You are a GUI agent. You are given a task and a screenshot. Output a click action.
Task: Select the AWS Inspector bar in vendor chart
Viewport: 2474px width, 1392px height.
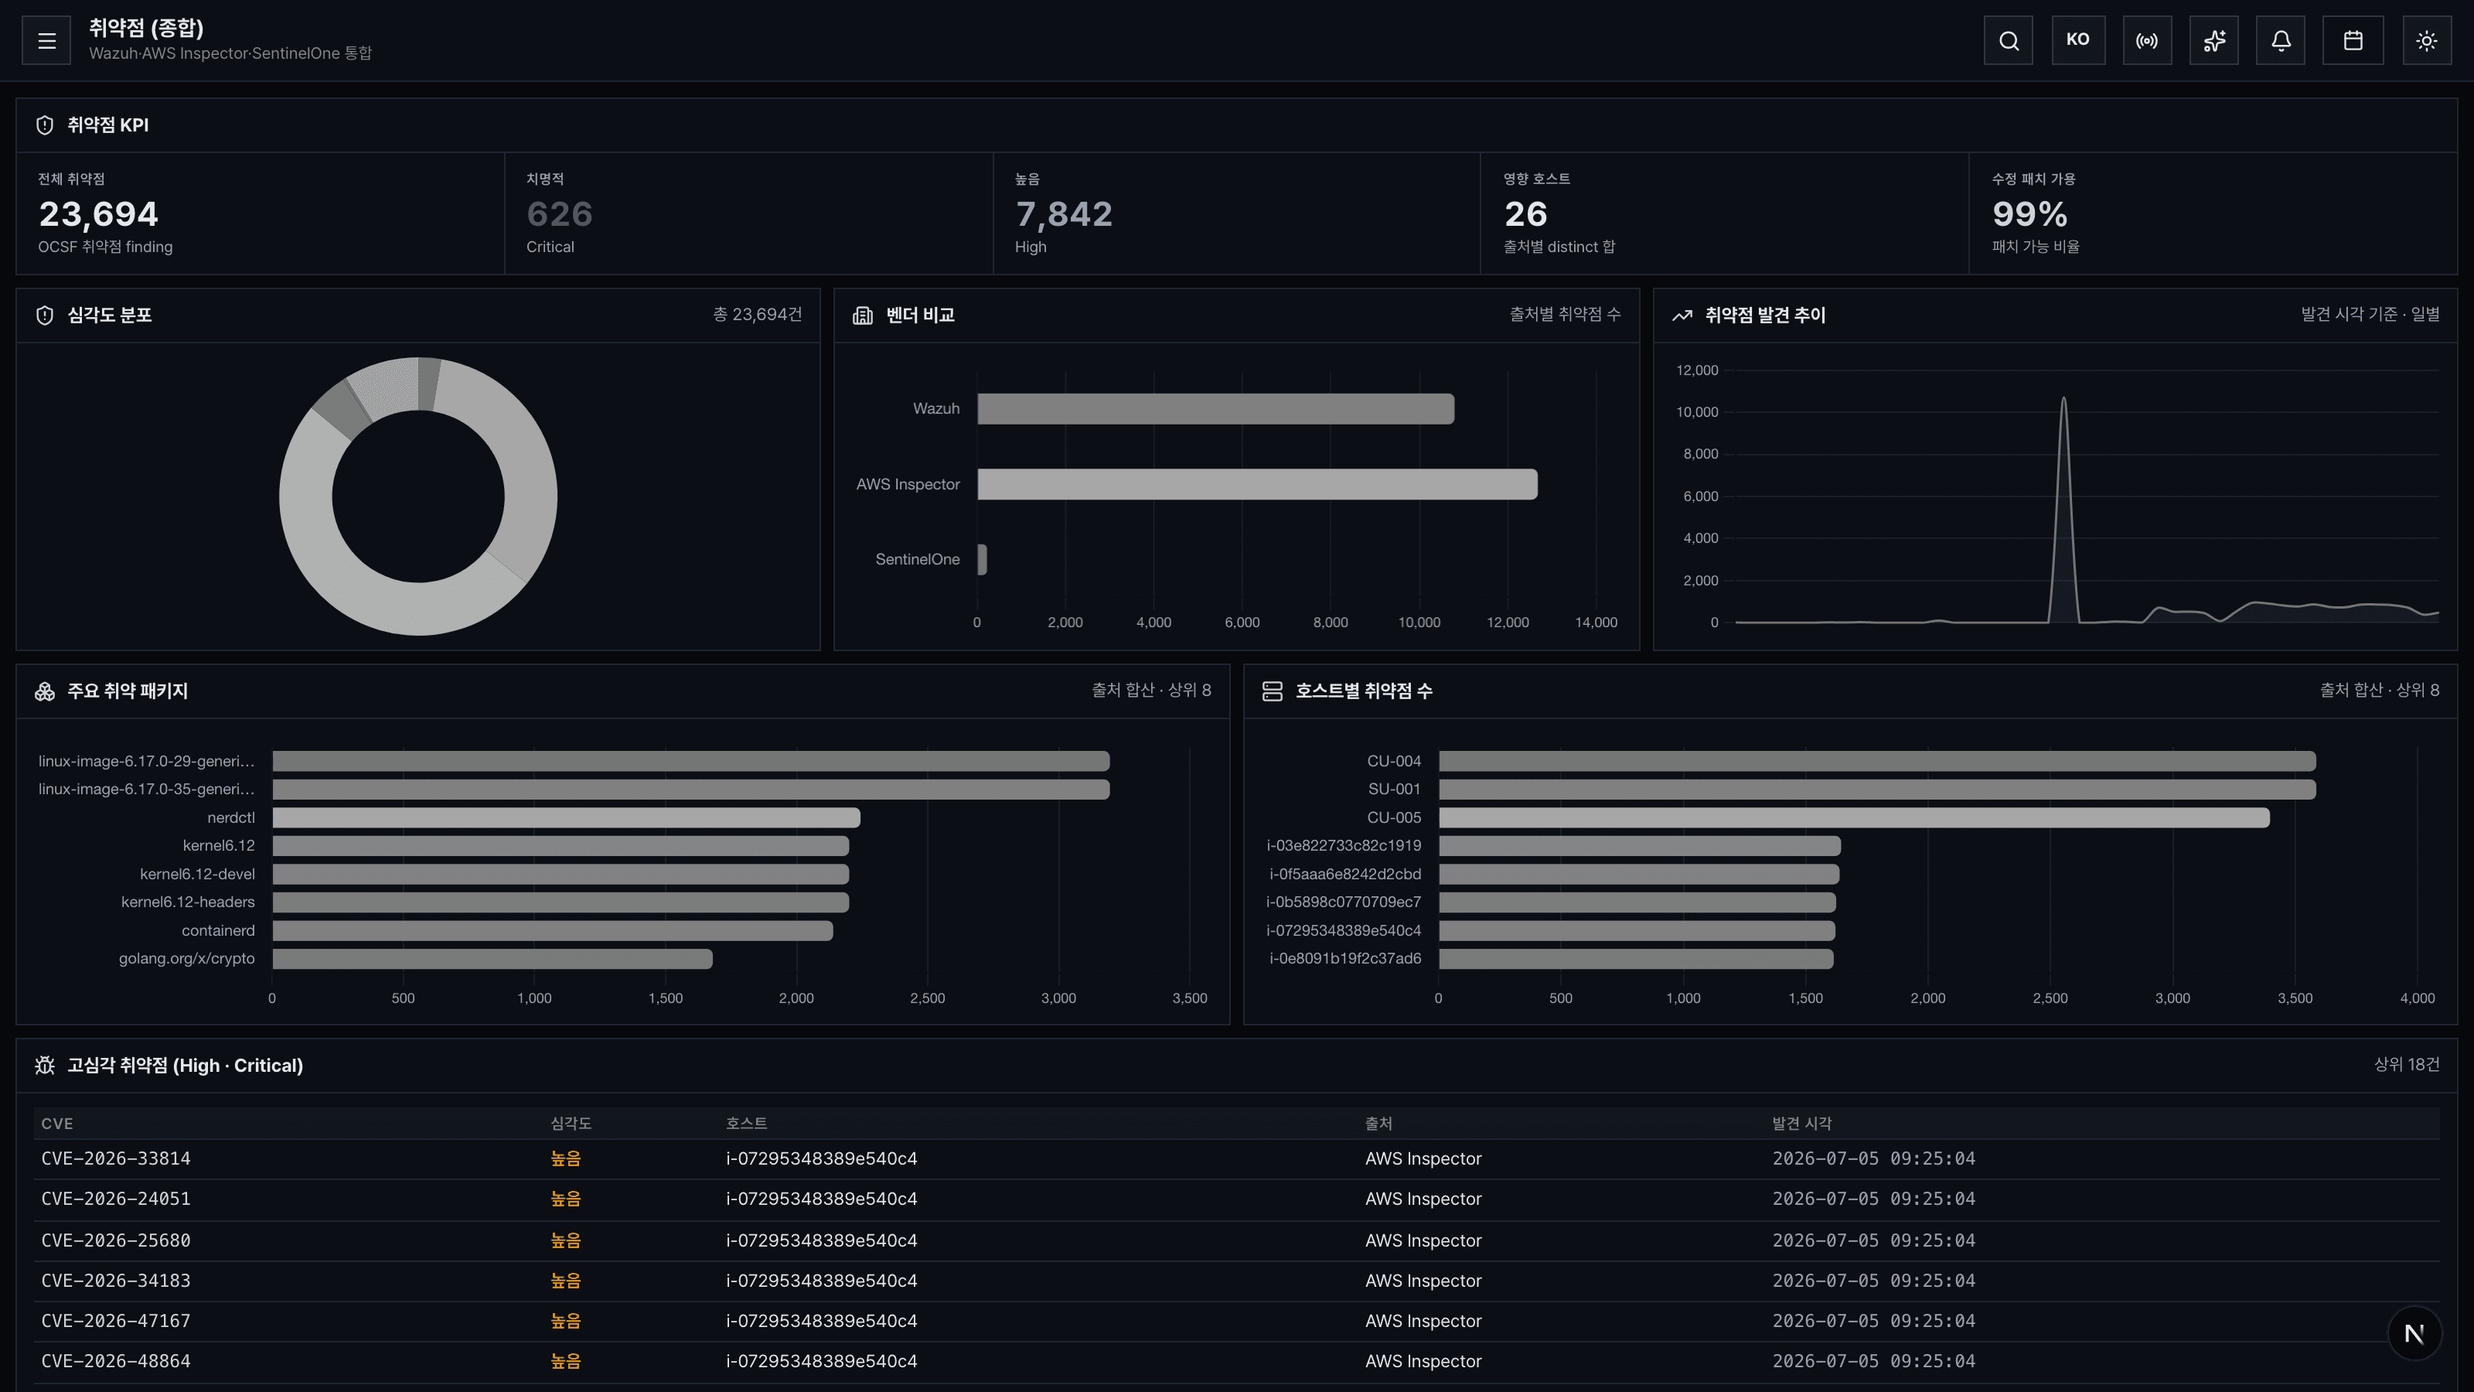coord(1257,484)
